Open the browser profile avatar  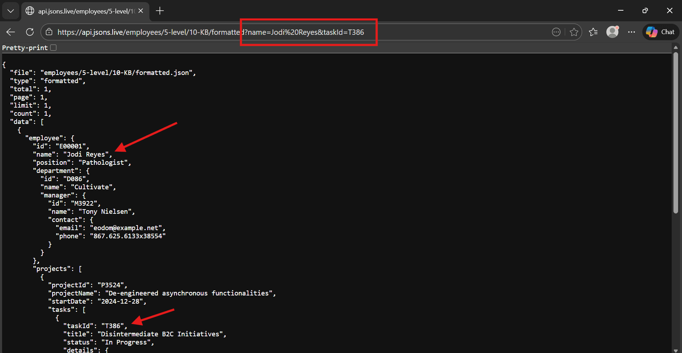(612, 32)
